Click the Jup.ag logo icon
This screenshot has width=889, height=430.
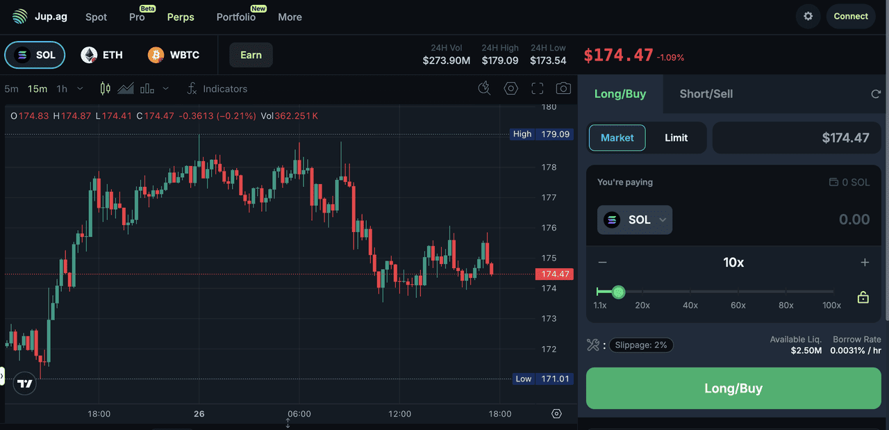pyautogui.click(x=20, y=16)
